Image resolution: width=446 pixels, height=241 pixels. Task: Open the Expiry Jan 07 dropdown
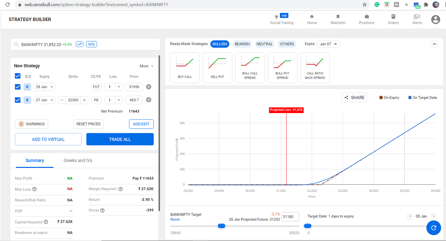click(x=328, y=44)
